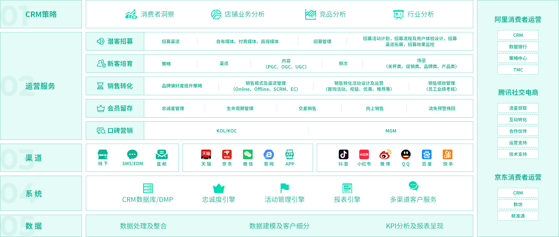Click the Baidu (百度) icon
The width and height of the screenshot is (559, 237).
pyautogui.click(x=427, y=154)
